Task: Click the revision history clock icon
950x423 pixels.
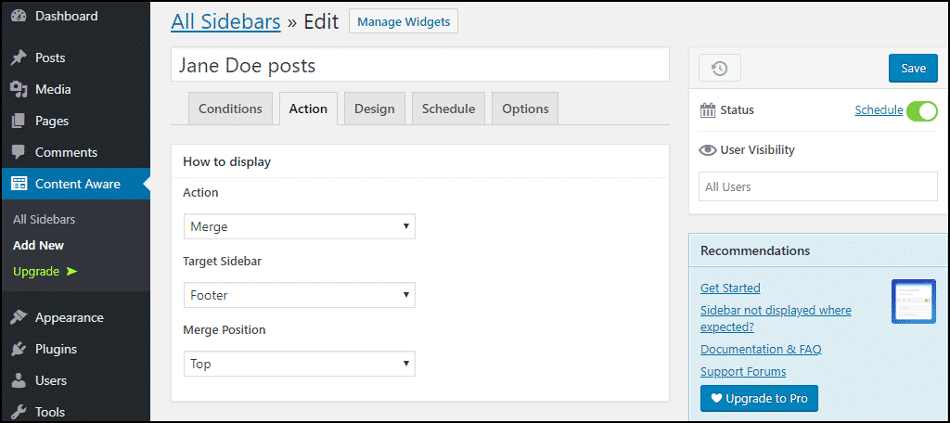Action: (719, 68)
